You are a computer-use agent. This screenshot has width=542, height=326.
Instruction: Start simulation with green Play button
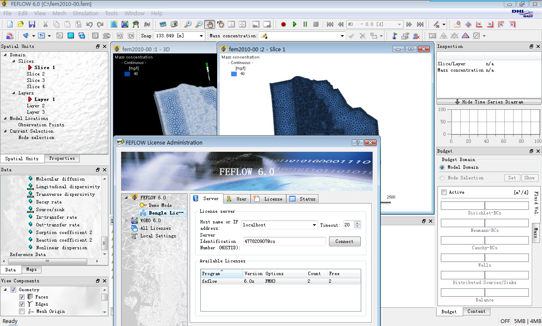tap(294, 25)
